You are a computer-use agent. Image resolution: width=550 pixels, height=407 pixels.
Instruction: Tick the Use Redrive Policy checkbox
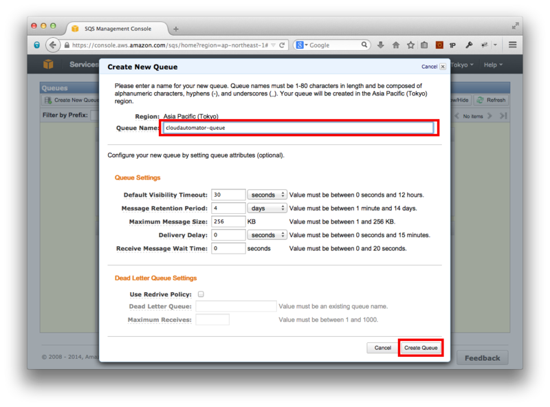pos(201,294)
